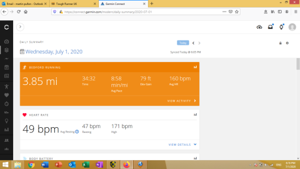Click the tracking protection shield icon
The width and height of the screenshot is (300, 169).
point(55,12)
